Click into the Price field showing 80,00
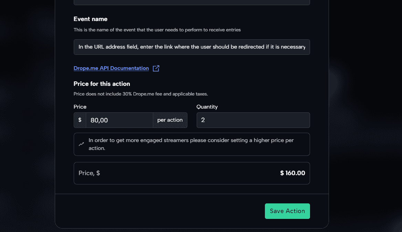The height and width of the screenshot is (232, 402). [120, 120]
